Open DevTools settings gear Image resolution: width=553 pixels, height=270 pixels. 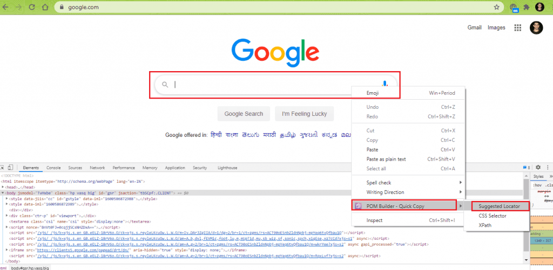click(538, 168)
